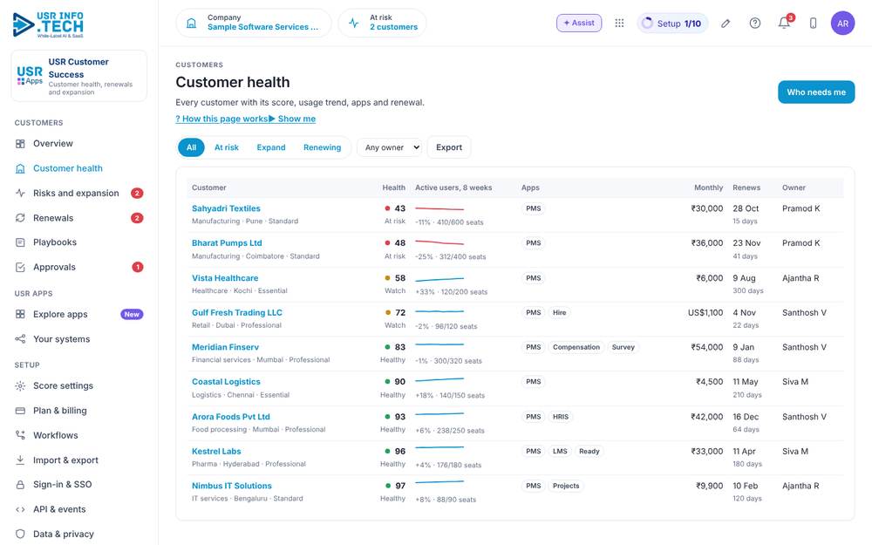Click the Workflows branch icon
Image resolution: width=872 pixels, height=545 pixels.
20,435
